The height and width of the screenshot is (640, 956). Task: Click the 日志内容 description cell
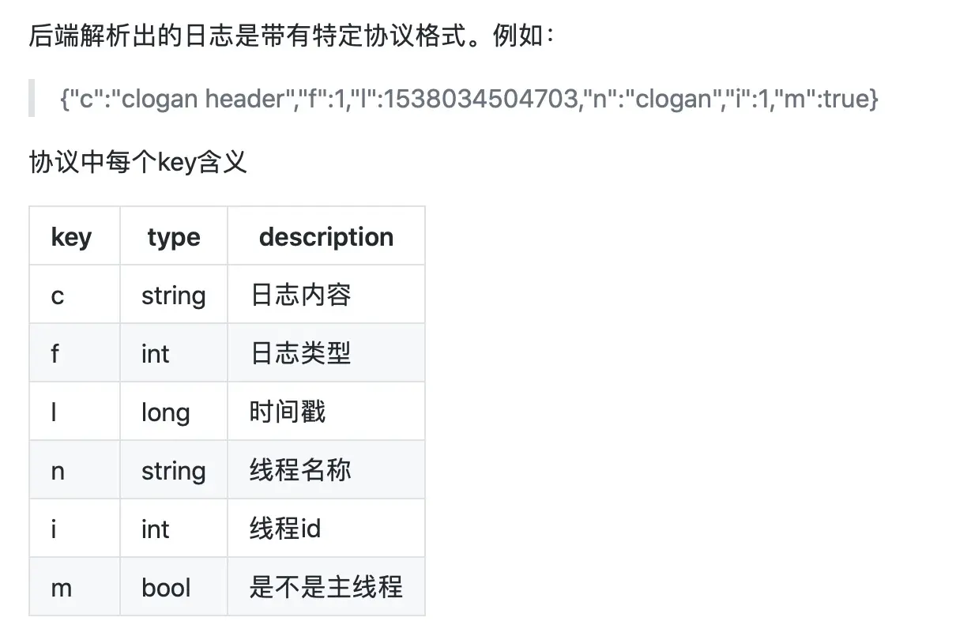[326, 295]
